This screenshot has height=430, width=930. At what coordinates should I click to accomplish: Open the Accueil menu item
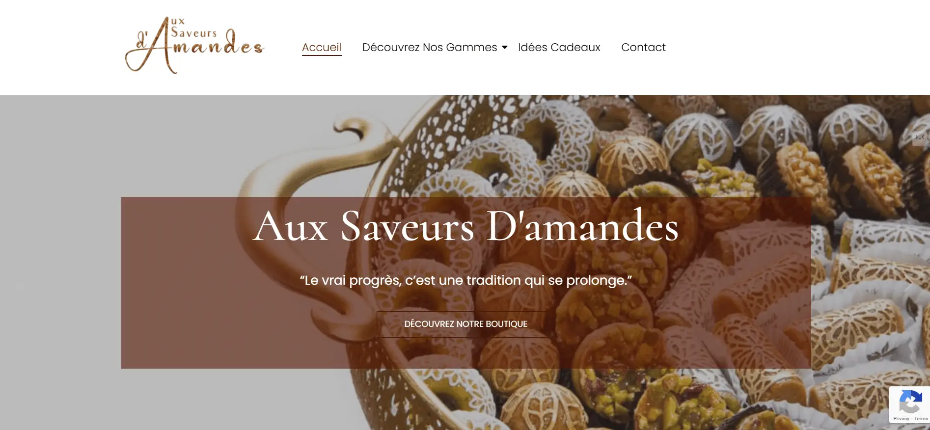tap(322, 47)
